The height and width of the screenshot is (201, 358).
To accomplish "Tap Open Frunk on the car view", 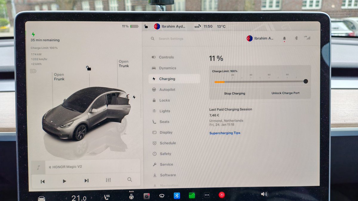I will (x=59, y=77).
